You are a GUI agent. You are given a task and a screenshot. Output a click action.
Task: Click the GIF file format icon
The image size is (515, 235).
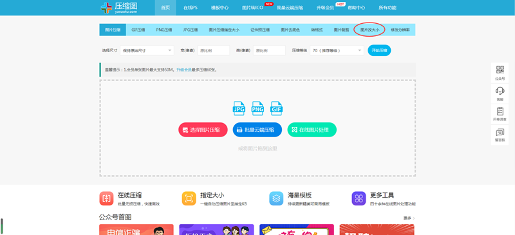(x=277, y=108)
